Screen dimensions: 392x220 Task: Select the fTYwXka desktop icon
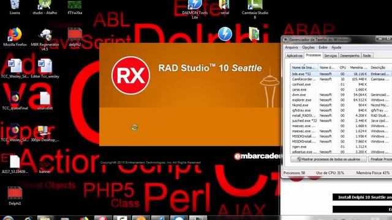tap(75, 7)
